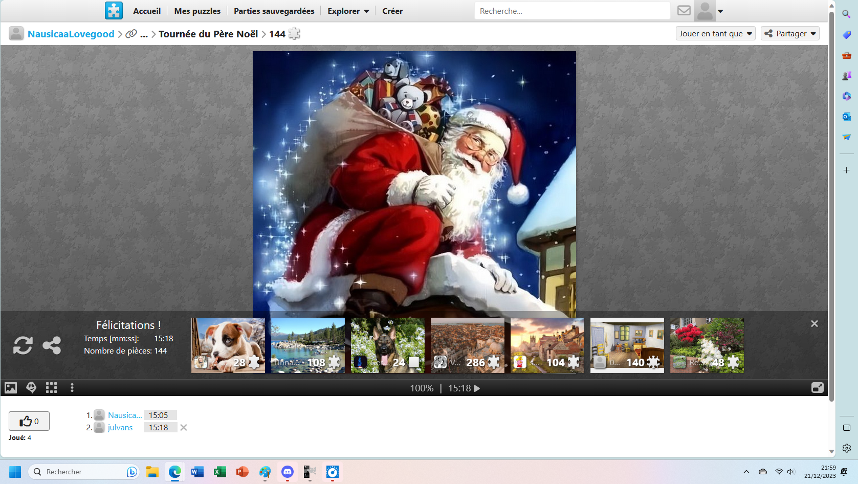The height and width of the screenshot is (484, 858).
Task: Toggle the Edge sidebar panel layout icon
Action: click(847, 428)
